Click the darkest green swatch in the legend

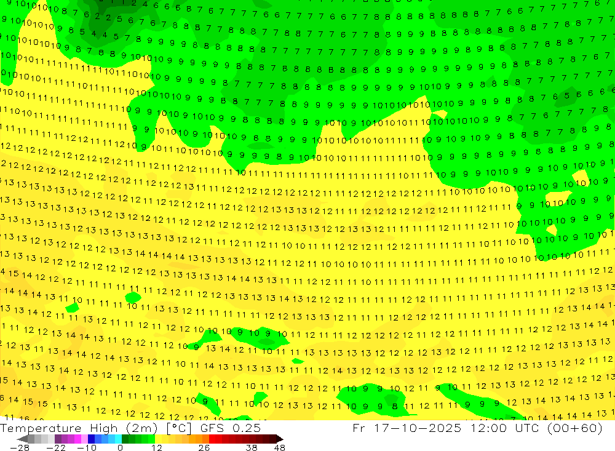point(125,439)
